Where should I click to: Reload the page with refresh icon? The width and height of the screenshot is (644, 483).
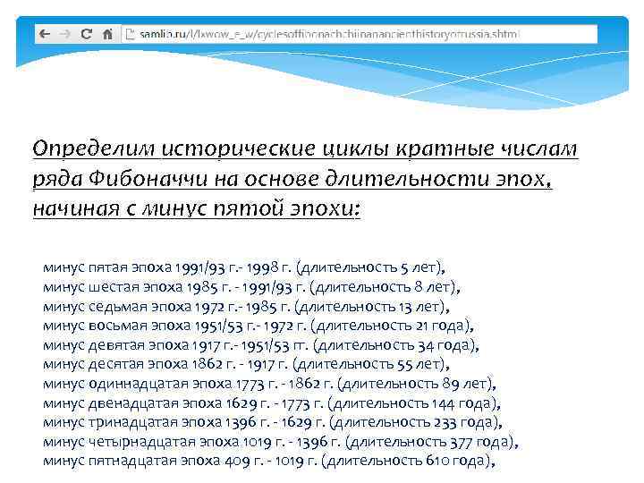[86, 34]
